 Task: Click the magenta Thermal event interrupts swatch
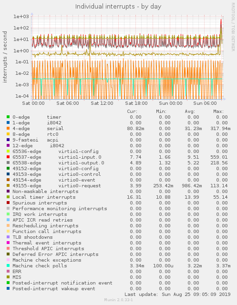[8, 243]
